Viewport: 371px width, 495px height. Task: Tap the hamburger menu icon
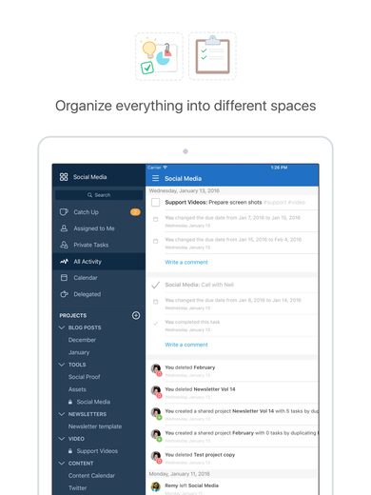155,178
